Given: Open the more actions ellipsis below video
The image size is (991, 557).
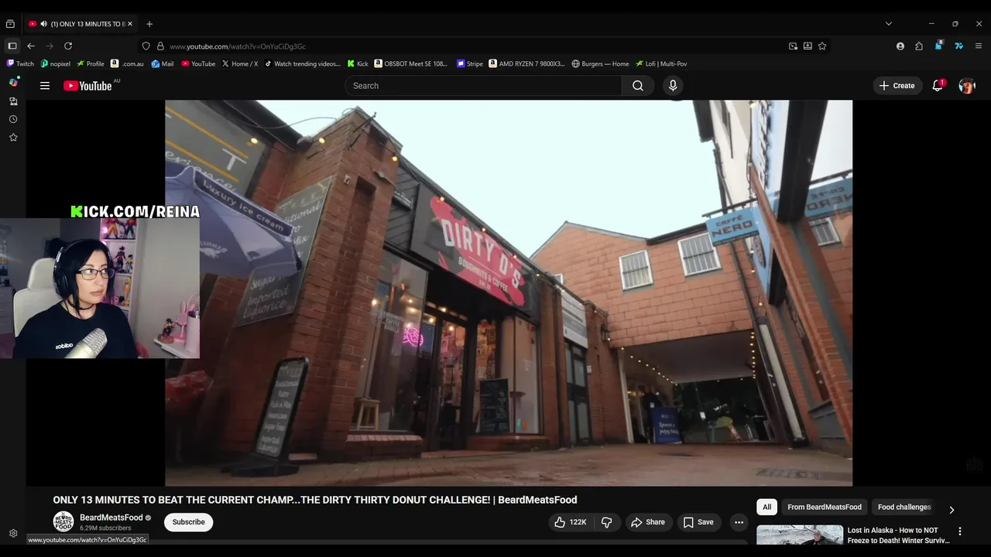Looking at the screenshot, I should (739, 522).
